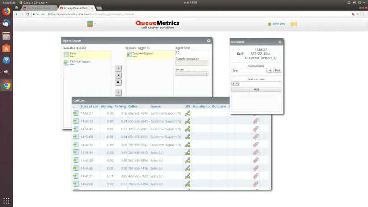Viewport: 368px width, 207px height.
Task: Click the tag icon for the 14:51:45 call
Action: (256, 129)
